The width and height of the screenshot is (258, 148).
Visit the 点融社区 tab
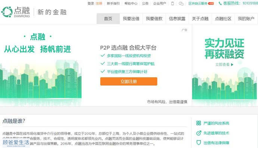[223, 19]
